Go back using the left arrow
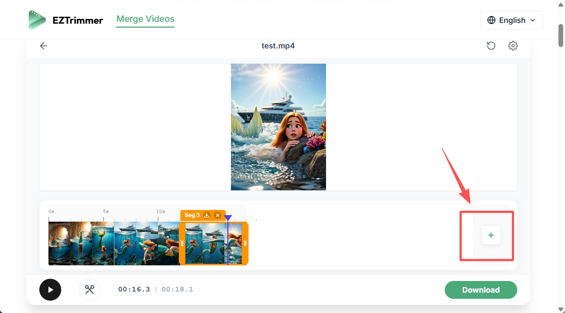 coord(44,46)
